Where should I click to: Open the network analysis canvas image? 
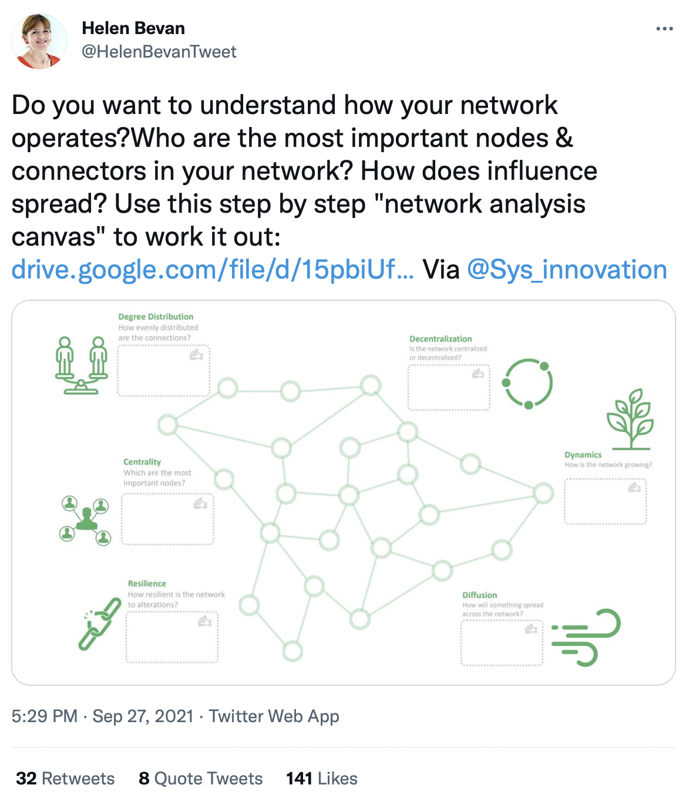[x=344, y=493]
